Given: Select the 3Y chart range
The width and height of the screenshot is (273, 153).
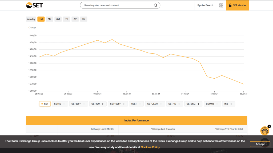Looking at the screenshot, I should point(75,19).
